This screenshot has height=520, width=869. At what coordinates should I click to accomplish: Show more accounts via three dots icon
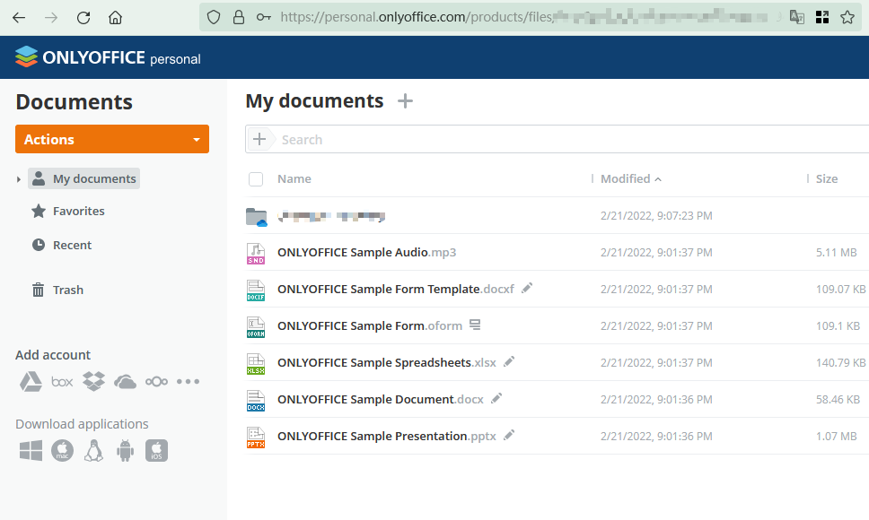[x=188, y=382]
